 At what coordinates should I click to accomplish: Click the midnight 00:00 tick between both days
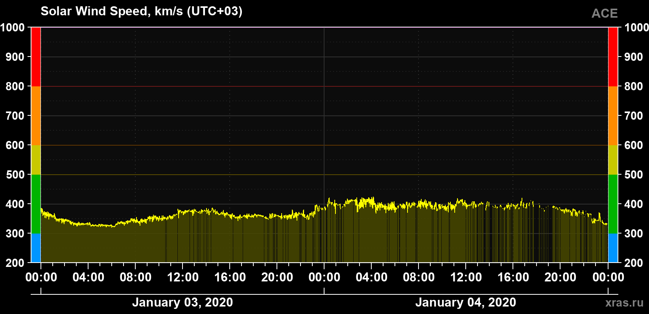point(324,277)
